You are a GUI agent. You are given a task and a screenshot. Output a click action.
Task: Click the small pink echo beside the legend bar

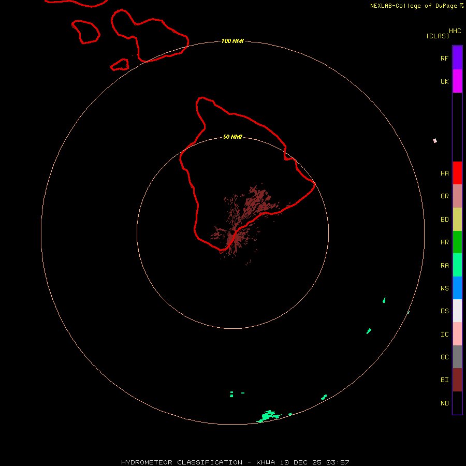click(435, 140)
